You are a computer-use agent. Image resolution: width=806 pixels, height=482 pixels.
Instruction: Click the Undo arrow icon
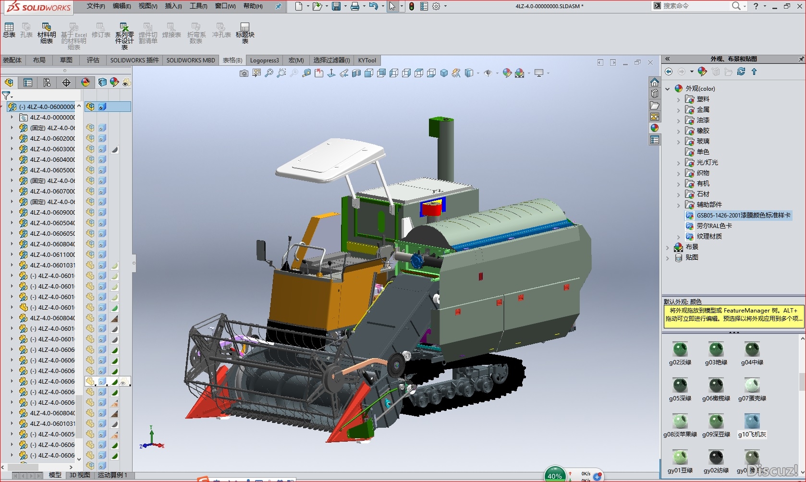pyautogui.click(x=373, y=6)
